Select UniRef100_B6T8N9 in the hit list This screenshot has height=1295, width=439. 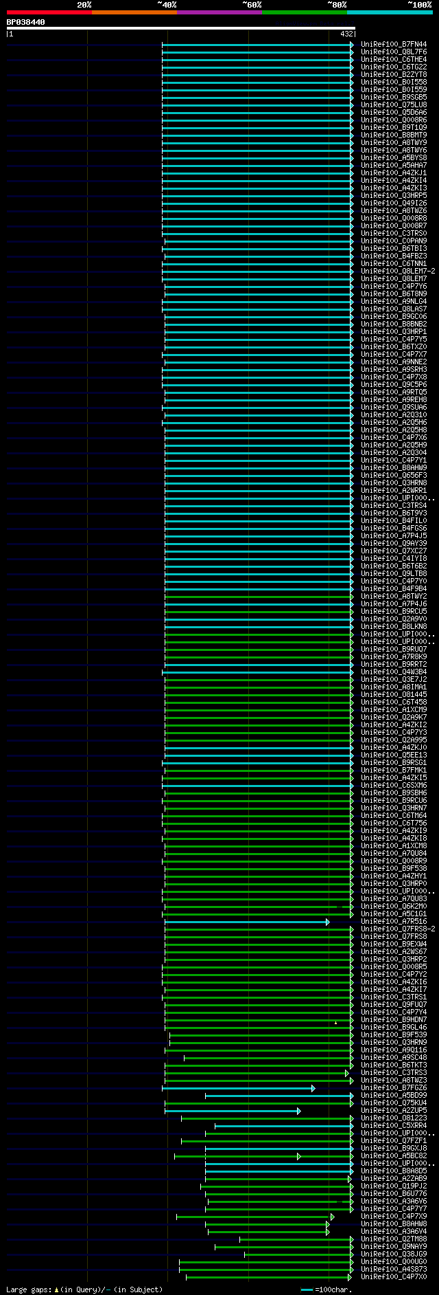(x=394, y=294)
